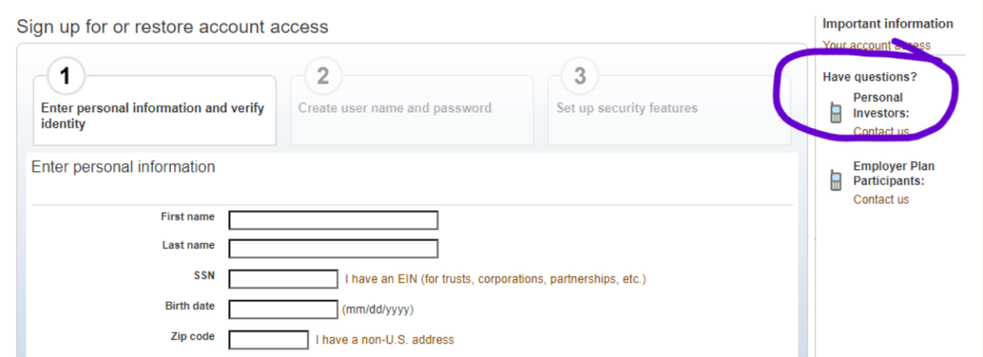Click the step 3 number circle
The height and width of the screenshot is (357, 983).
click(580, 77)
